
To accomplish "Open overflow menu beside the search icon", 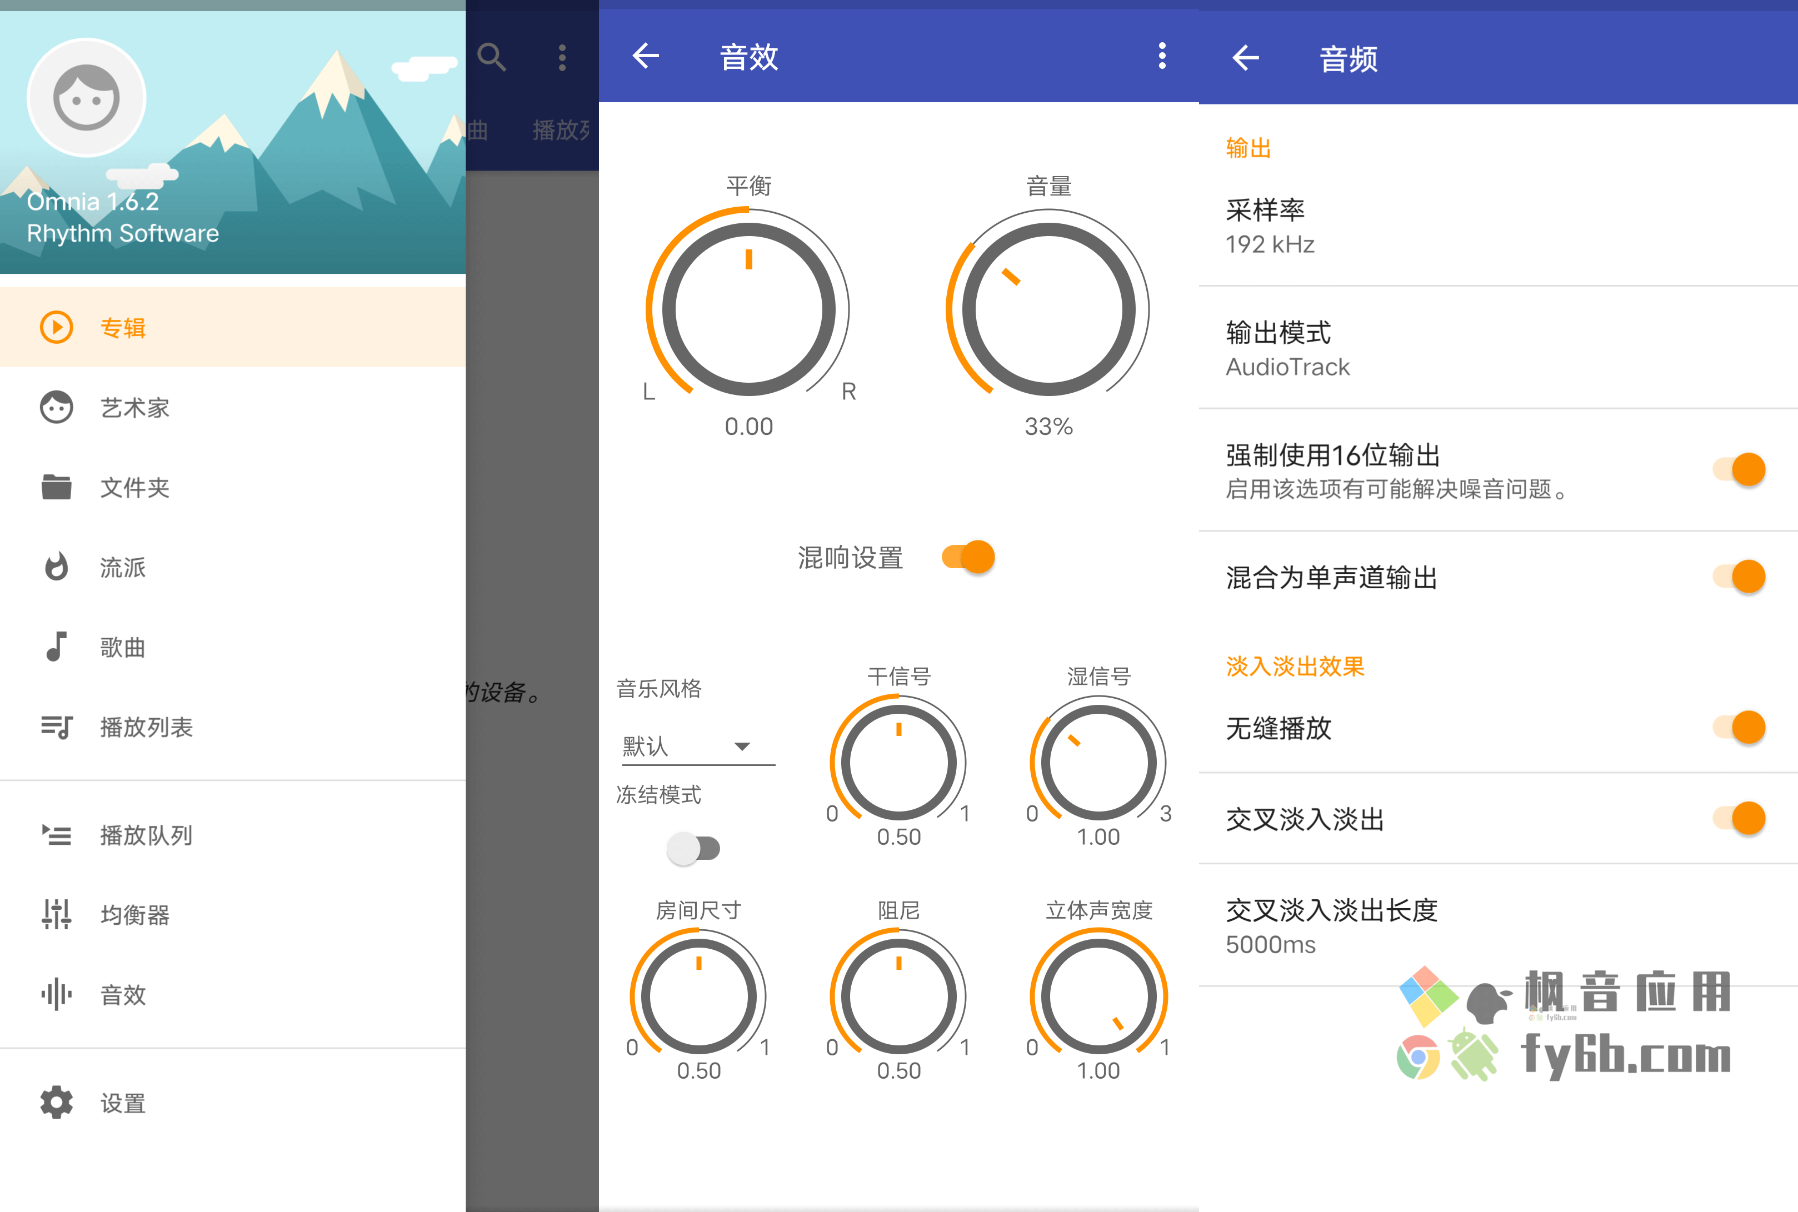I will point(562,57).
